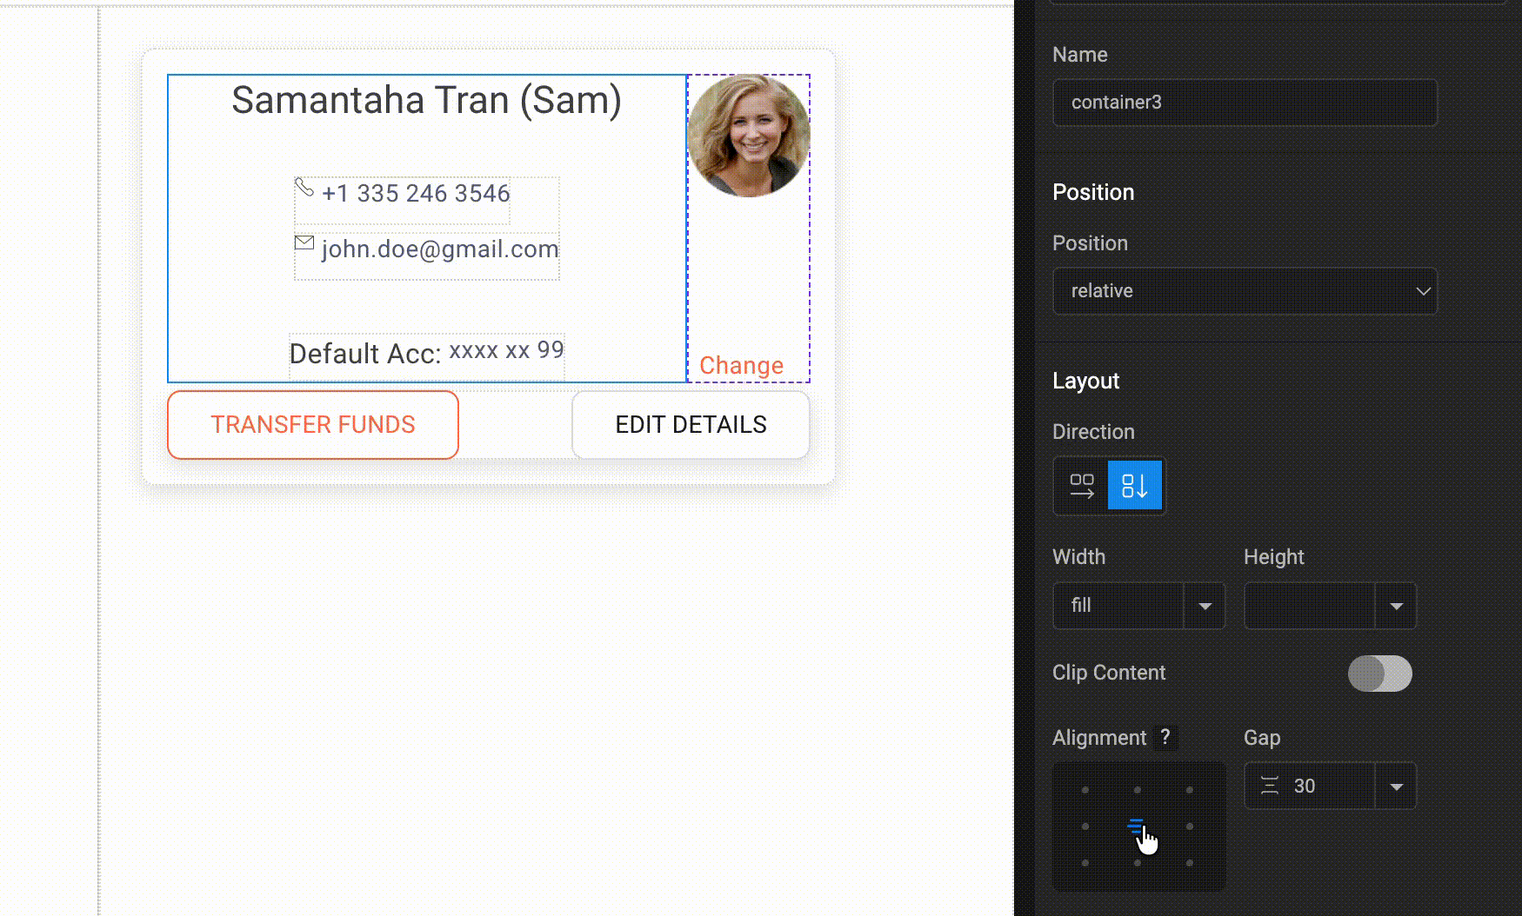Expand the Width dropdown set to fill

(x=1205, y=606)
